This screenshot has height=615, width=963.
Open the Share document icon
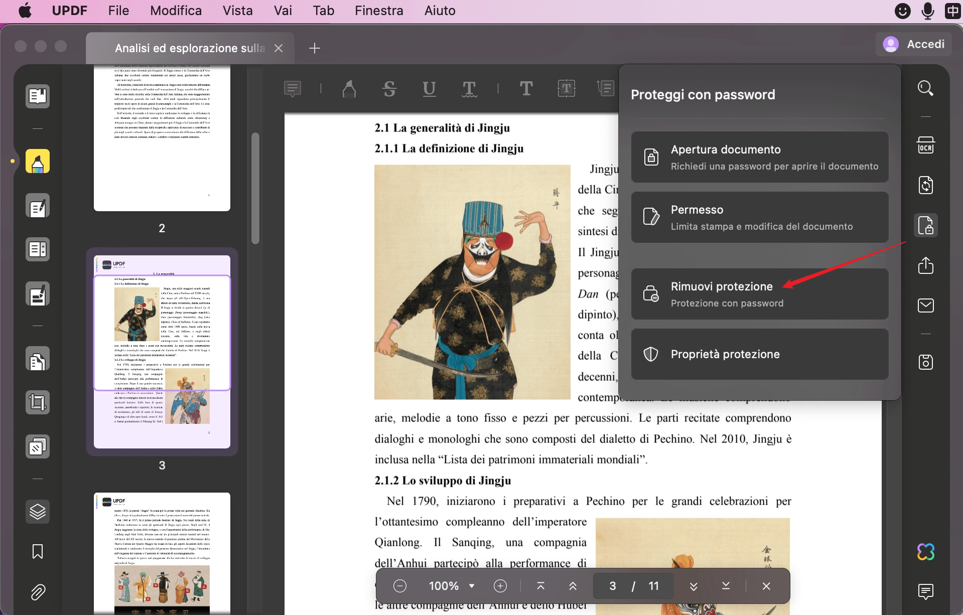click(x=926, y=265)
